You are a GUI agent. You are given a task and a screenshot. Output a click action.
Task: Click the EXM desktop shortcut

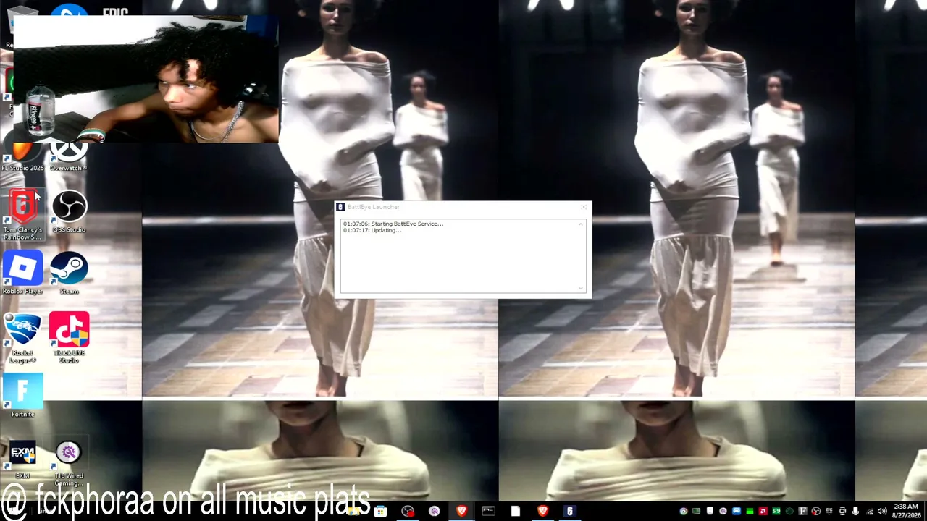(22, 459)
